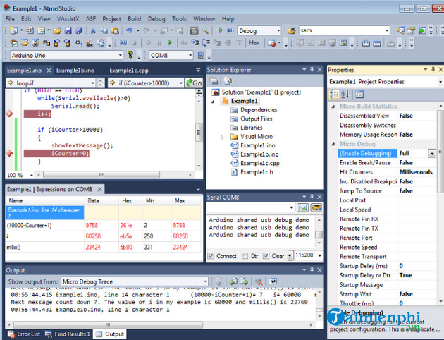Click Alphabetical sort icon in Properties

(x=345, y=94)
